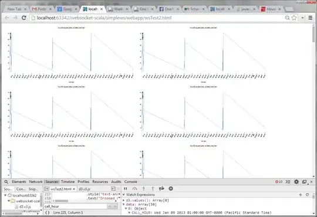
Task: Open the Chrome hamburger menu
Action: pyautogui.click(x=311, y=18)
